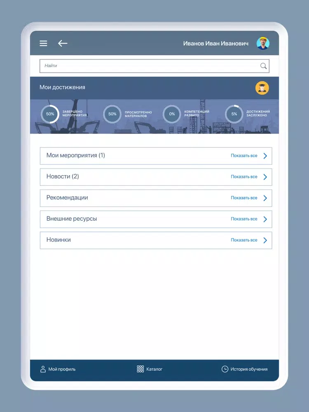Screen dimensions: 309x412
Task: Expand Мои мероприятия via chevron arrow
Action: 265,156
